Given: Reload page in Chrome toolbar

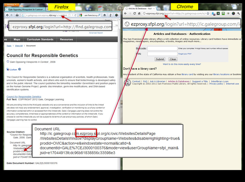Looking at the screenshot, I should point(135,13).
